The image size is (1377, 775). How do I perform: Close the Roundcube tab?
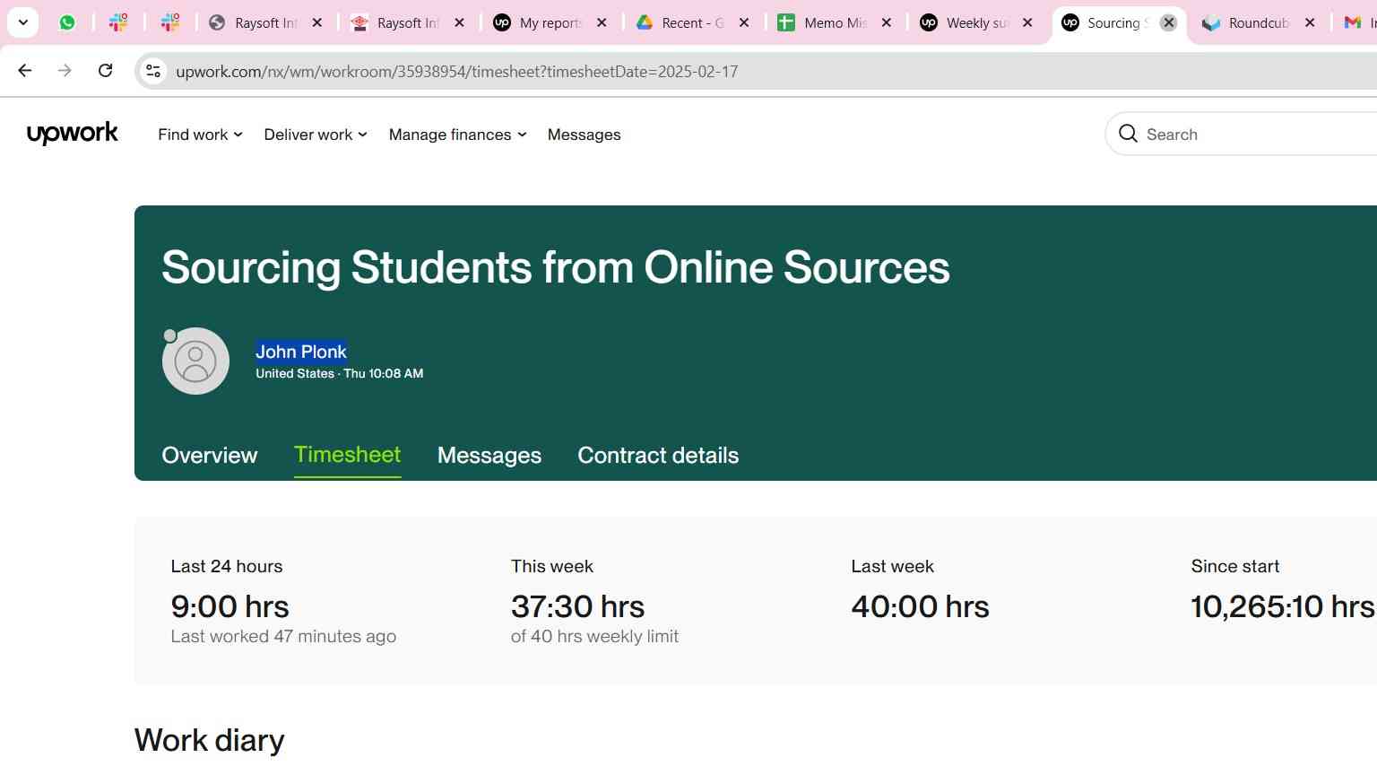pyautogui.click(x=1311, y=22)
